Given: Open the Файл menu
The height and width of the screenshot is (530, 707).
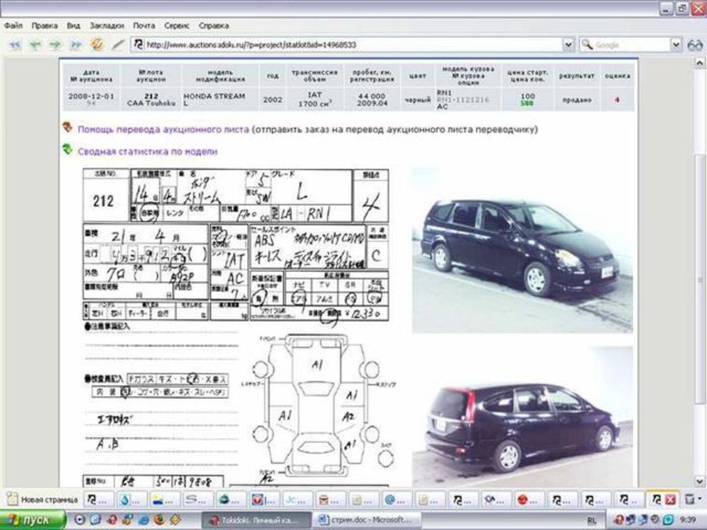Looking at the screenshot, I should tap(14, 26).
